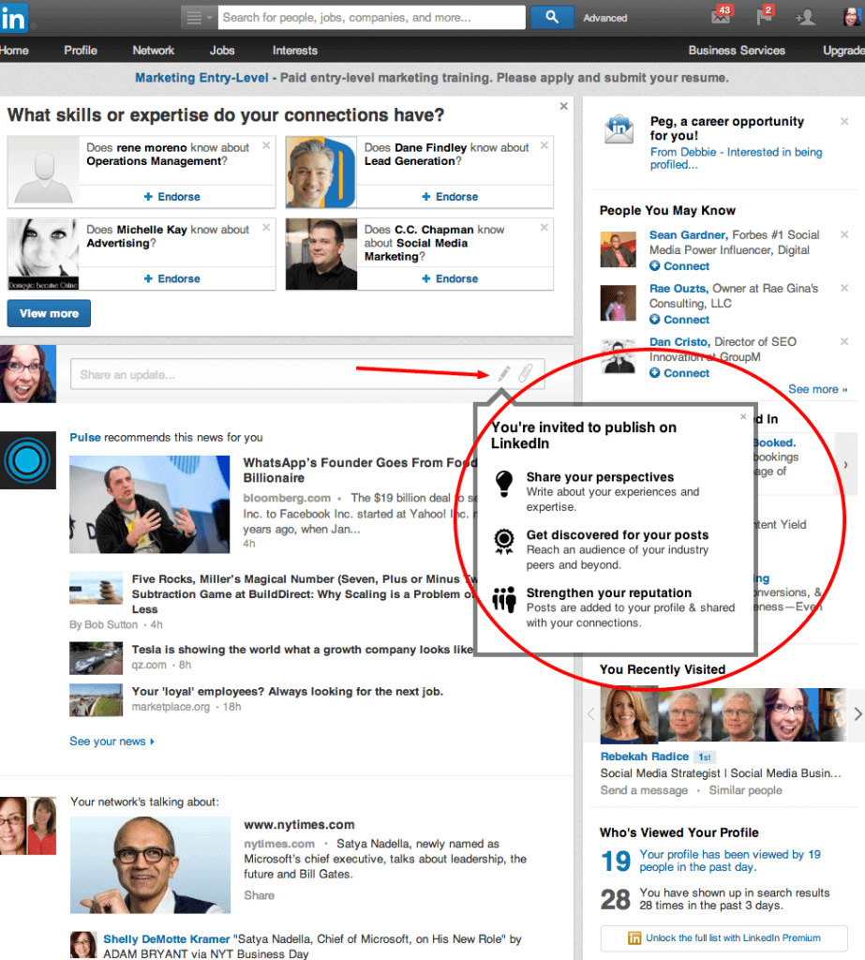The image size is (865, 960).
Task: Open the loyal employees article link
Action: [287, 691]
